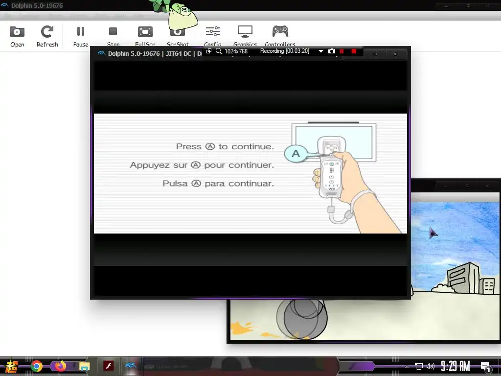Image resolution: width=501 pixels, height=376 pixels.
Task: Expand hidden tray icons chevron
Action: [407, 366]
